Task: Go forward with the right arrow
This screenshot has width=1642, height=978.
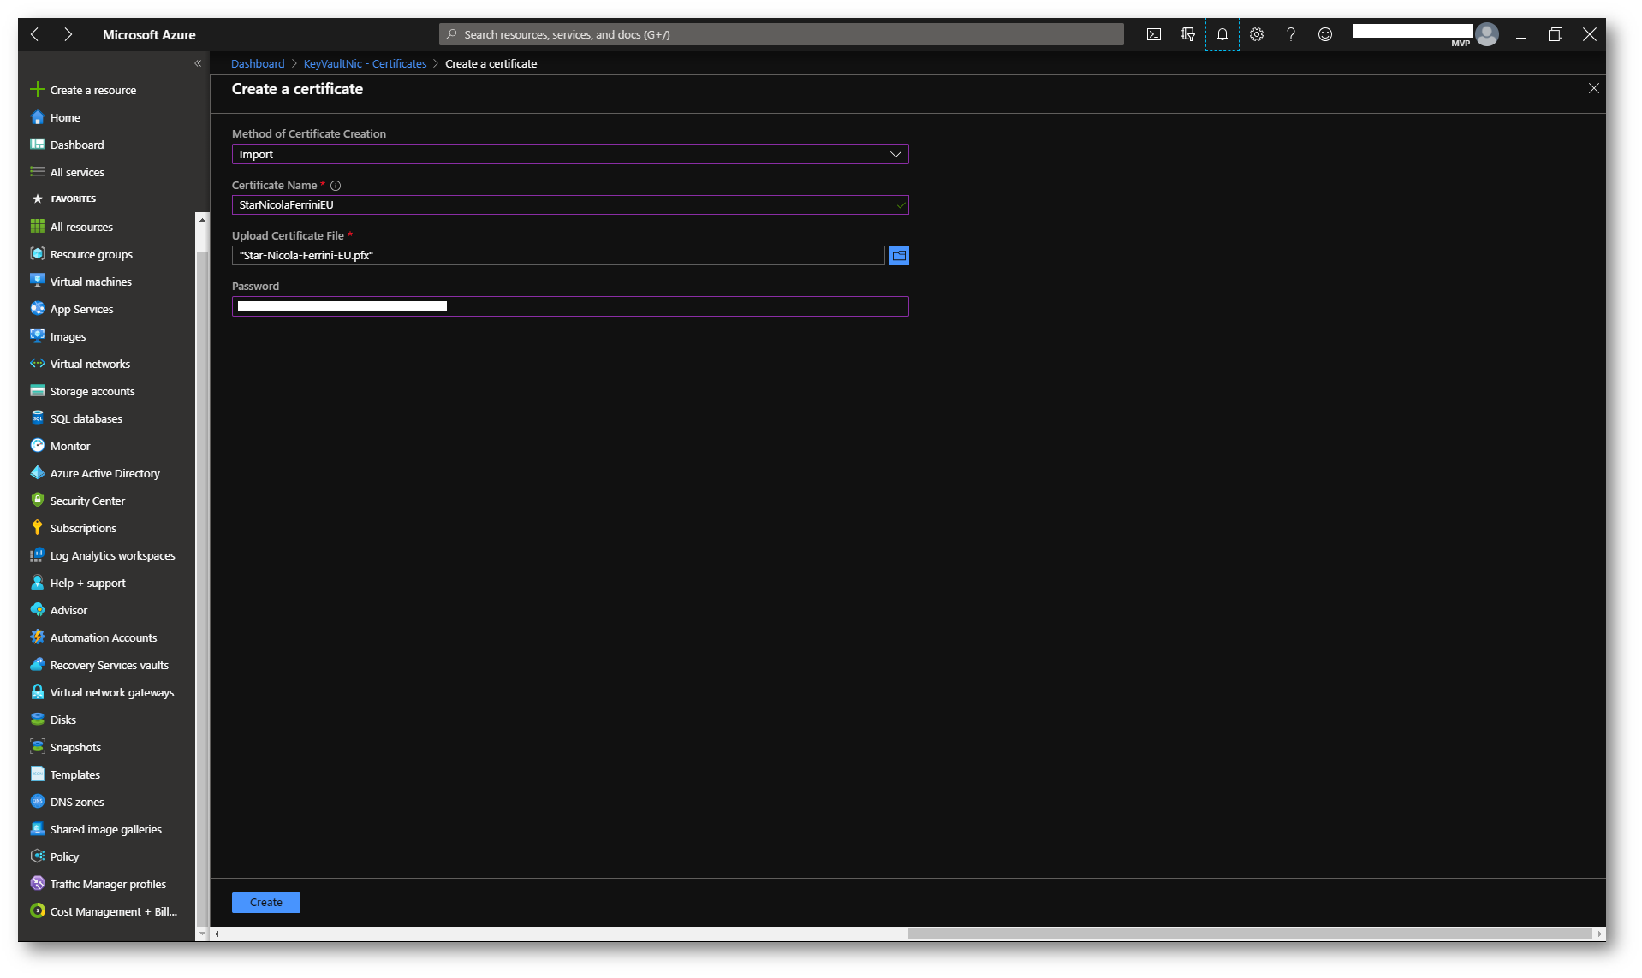Action: (68, 34)
